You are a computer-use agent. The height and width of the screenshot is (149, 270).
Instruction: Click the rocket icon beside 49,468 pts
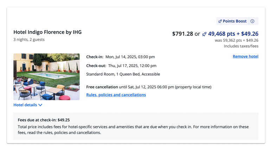click(204, 34)
